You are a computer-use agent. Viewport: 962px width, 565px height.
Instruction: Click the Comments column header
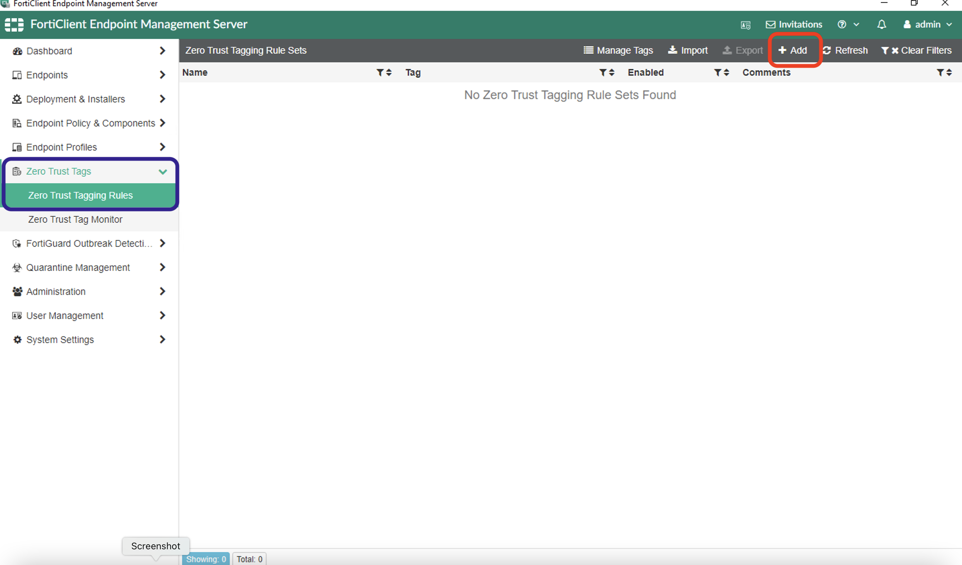coord(766,73)
